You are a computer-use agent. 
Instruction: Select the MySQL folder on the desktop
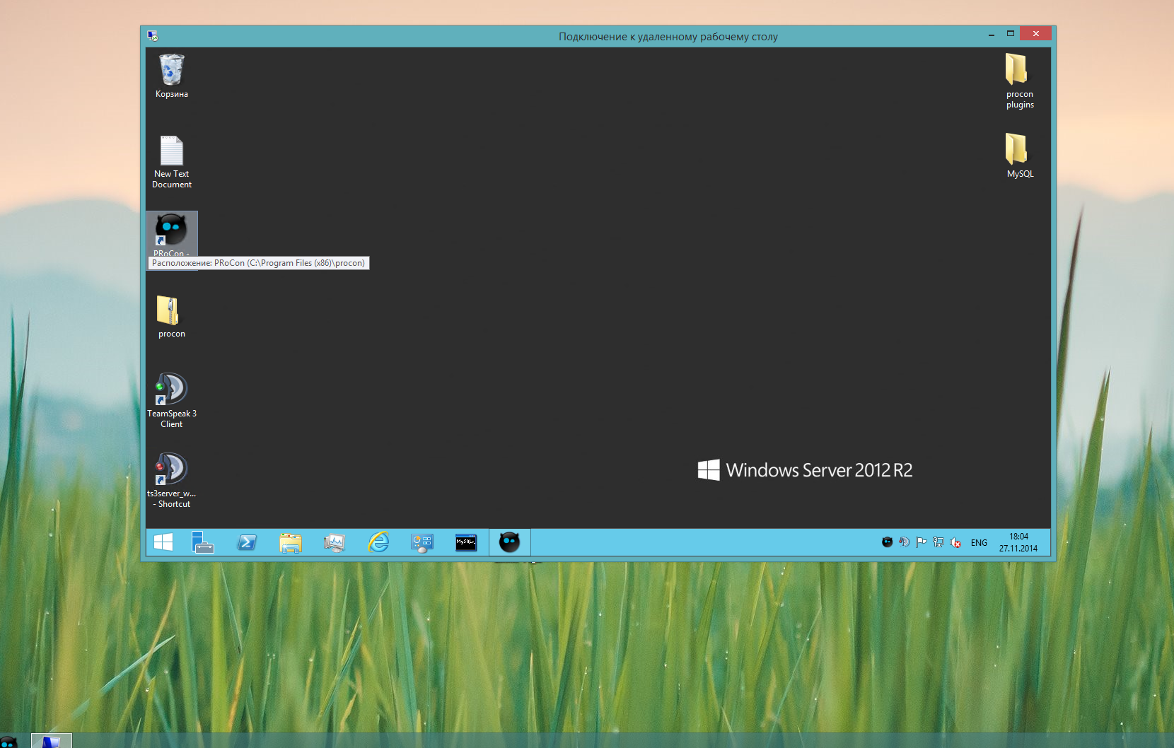[1019, 156]
